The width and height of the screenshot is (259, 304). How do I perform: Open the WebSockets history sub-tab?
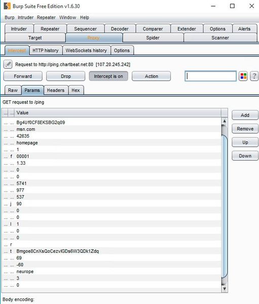click(x=86, y=50)
